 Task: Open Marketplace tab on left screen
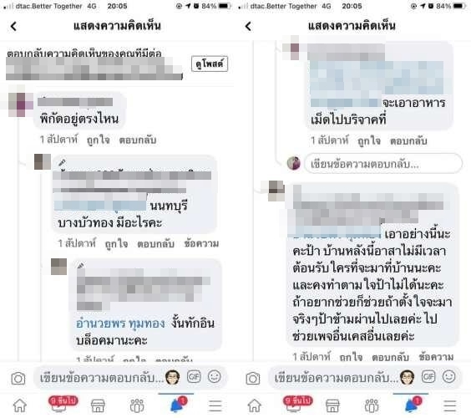[98, 405]
